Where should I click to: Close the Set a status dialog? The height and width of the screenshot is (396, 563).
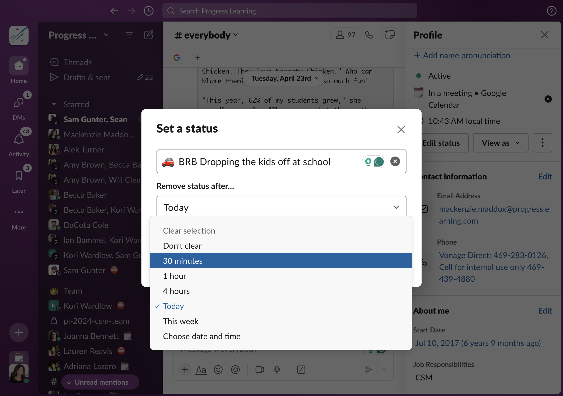coord(401,130)
